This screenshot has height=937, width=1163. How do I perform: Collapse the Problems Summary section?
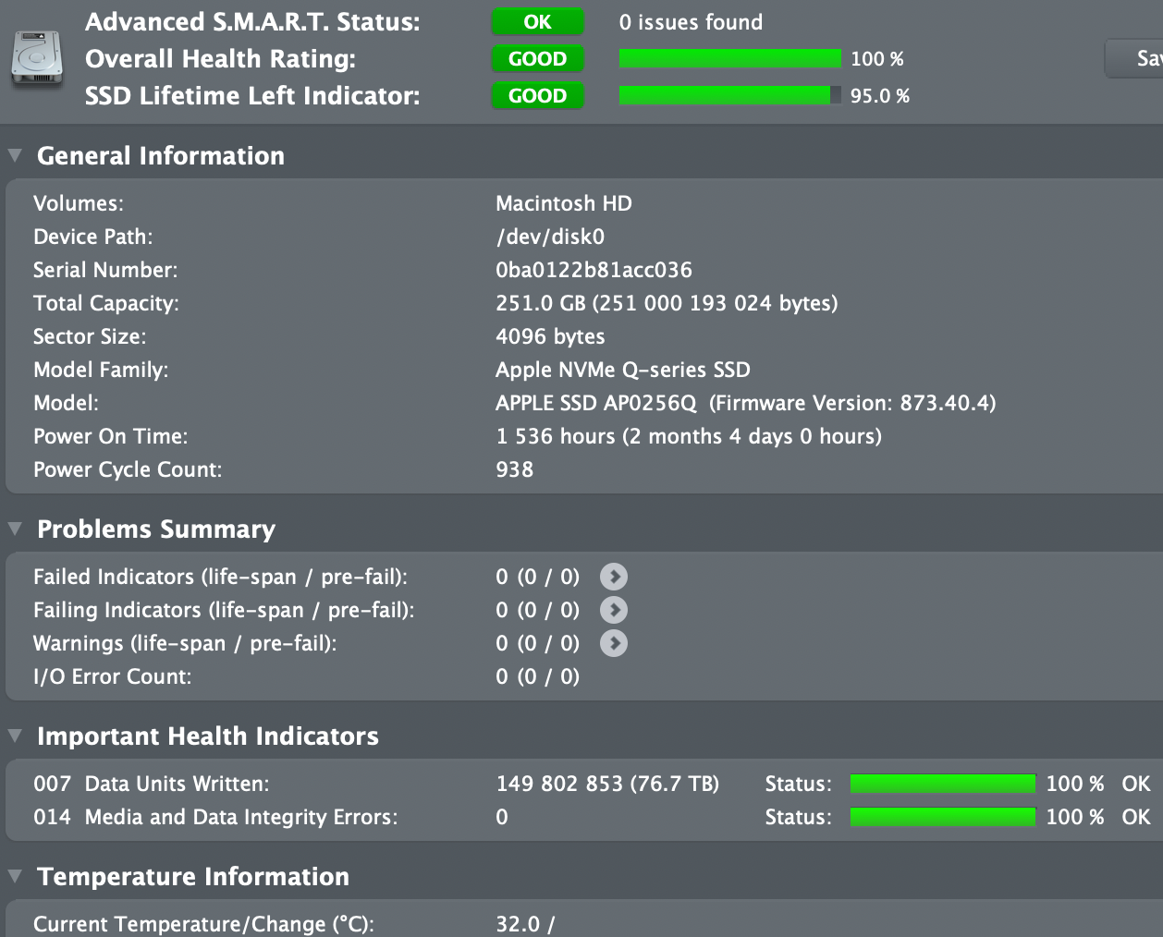tap(15, 529)
